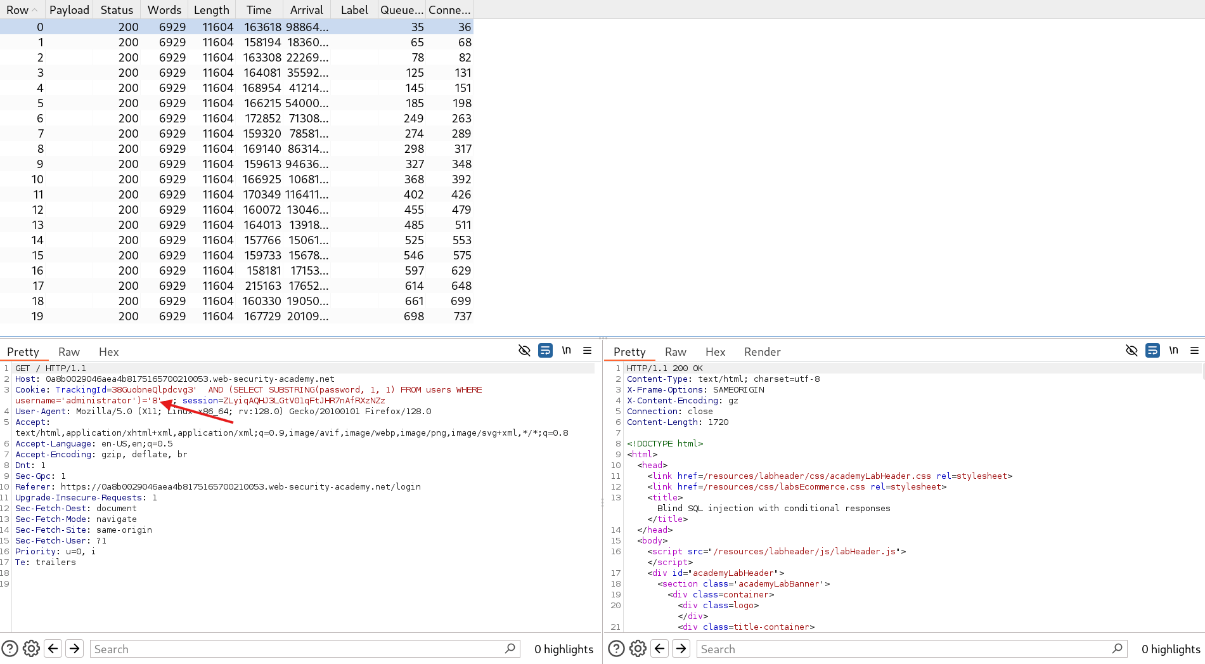The width and height of the screenshot is (1205, 664).
Task: Click the Referer header URL in request
Action: [241, 486]
